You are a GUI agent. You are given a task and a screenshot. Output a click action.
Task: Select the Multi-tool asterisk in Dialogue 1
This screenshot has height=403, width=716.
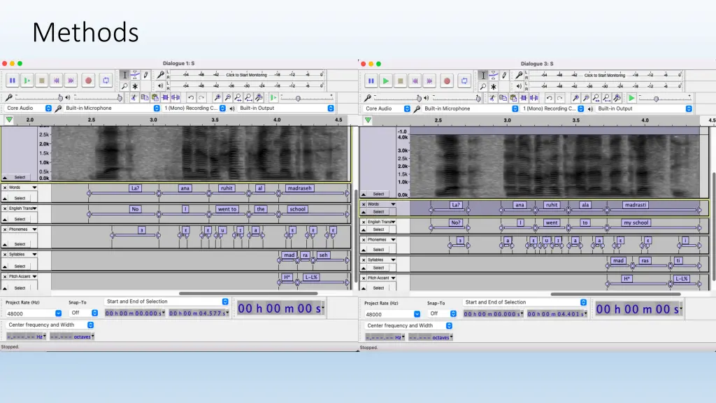pyautogui.click(x=135, y=86)
